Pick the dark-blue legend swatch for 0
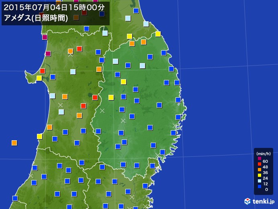The height and width of the screenshot is (209, 278). [260, 186]
